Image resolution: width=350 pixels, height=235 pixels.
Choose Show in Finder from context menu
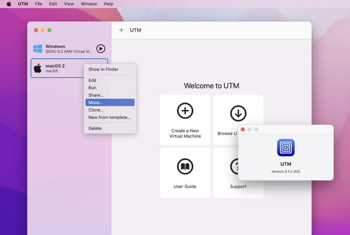103,69
